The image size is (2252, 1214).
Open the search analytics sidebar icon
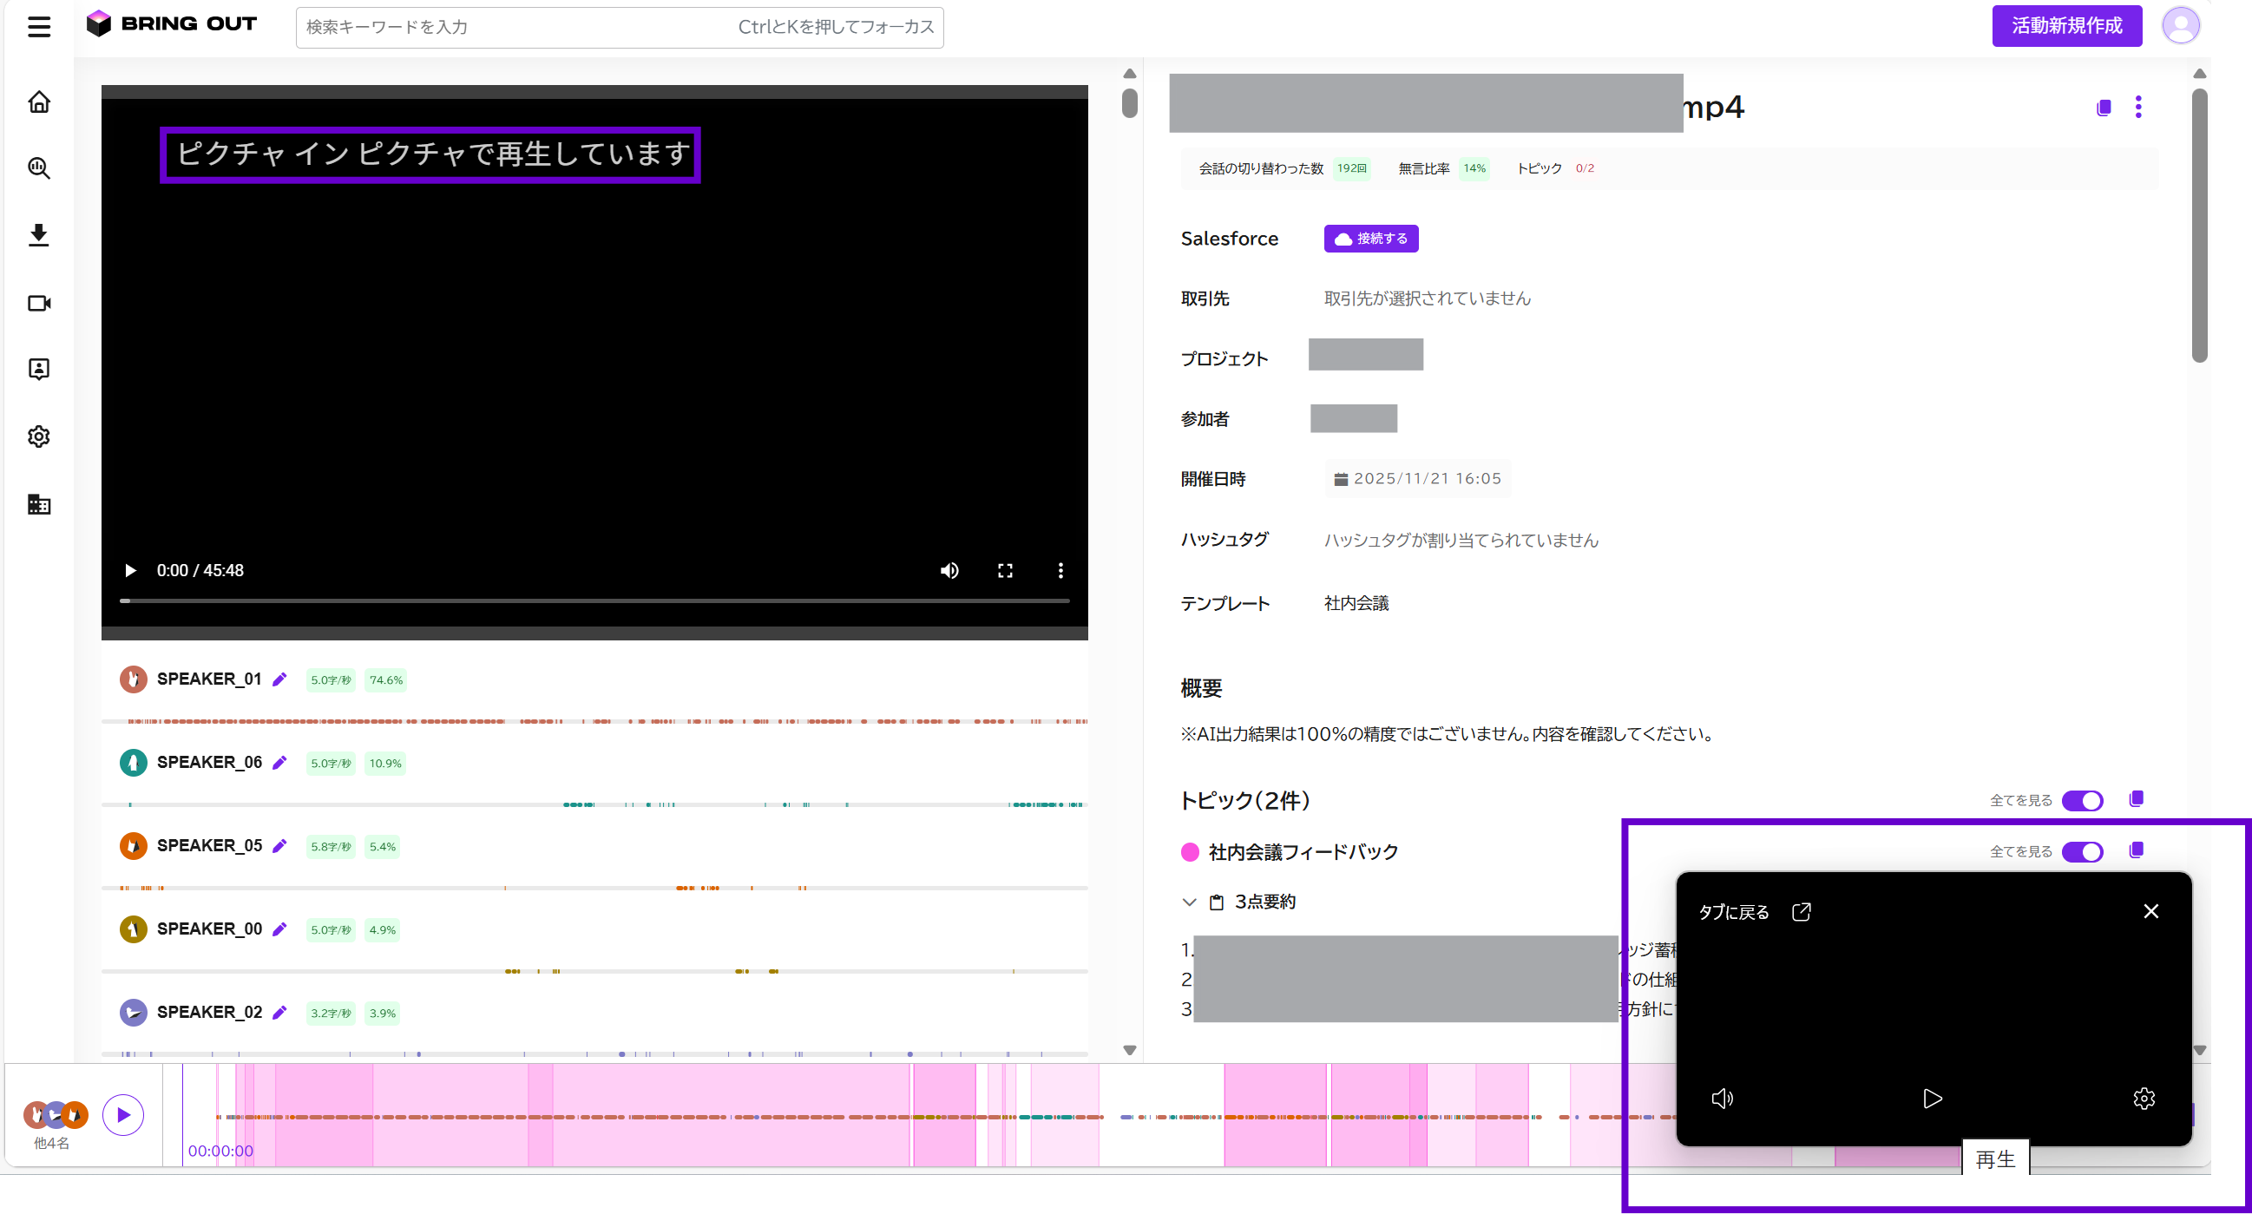38,167
